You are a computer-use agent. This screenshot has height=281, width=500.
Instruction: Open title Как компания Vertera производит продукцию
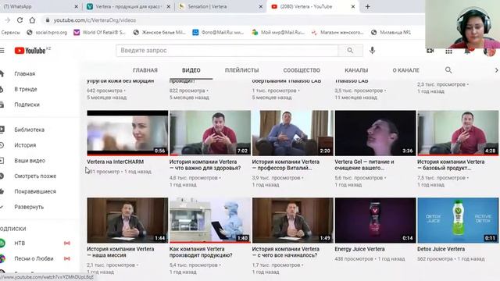(x=201, y=252)
